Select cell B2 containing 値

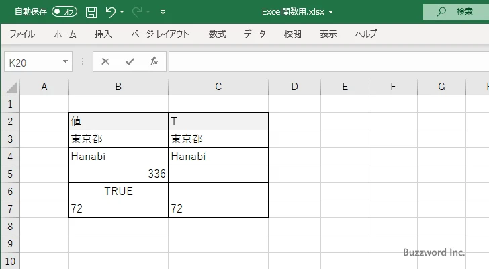coord(118,122)
